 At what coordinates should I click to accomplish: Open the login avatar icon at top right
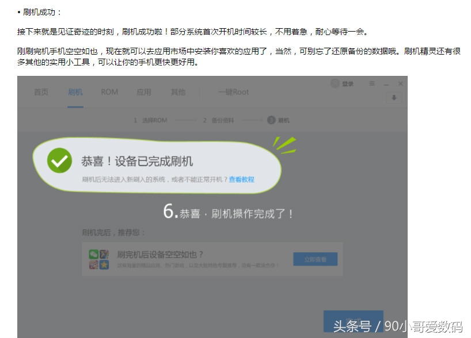point(335,83)
